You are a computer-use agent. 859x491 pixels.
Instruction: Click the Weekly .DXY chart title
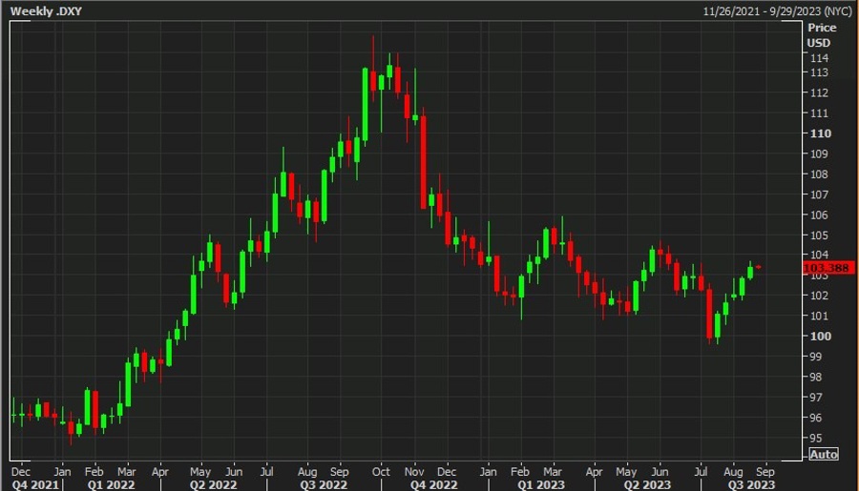[46, 10]
